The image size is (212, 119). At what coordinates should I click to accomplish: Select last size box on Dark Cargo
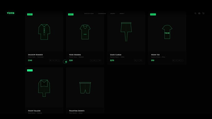click(141, 61)
